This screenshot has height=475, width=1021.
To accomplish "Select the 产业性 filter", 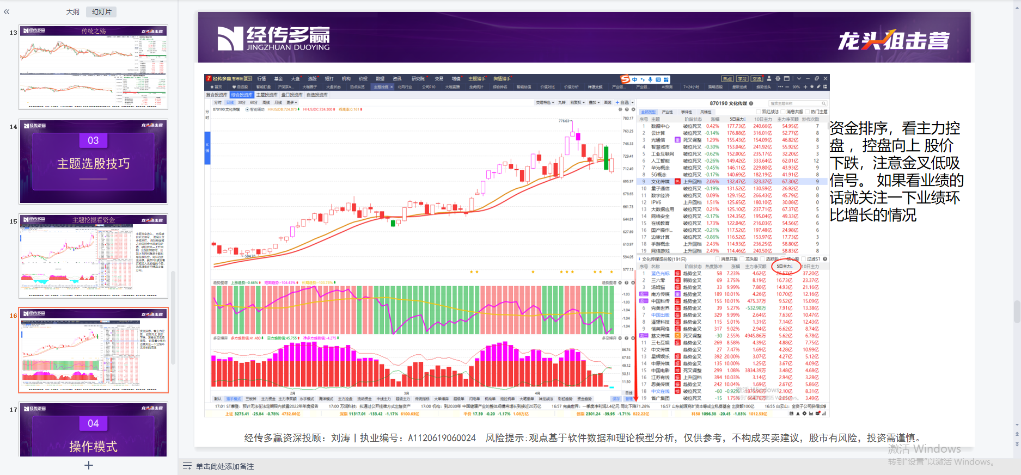I will [x=667, y=112].
